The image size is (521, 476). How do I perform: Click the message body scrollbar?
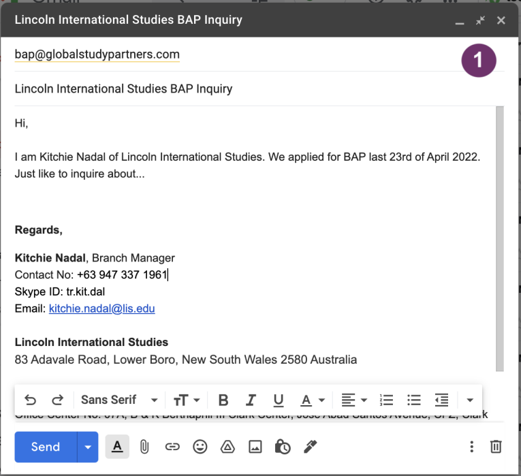coord(500,238)
